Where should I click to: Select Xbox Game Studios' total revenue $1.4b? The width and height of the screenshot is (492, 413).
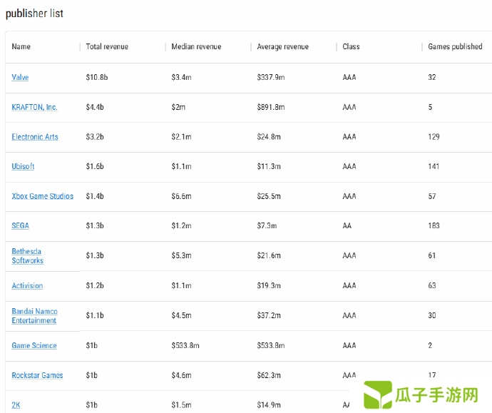[x=95, y=196]
